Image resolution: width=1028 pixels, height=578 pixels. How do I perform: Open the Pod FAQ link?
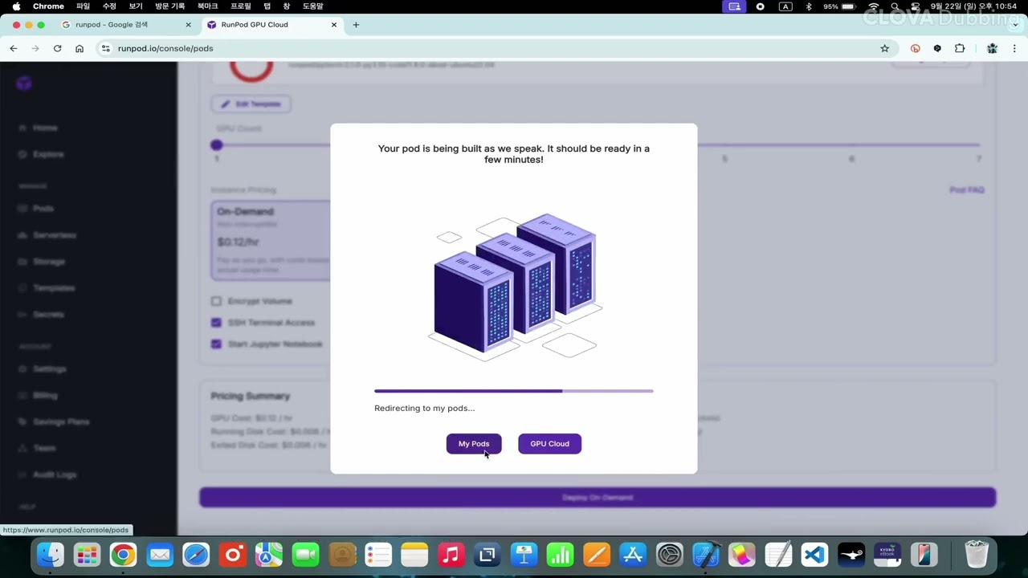(x=966, y=190)
